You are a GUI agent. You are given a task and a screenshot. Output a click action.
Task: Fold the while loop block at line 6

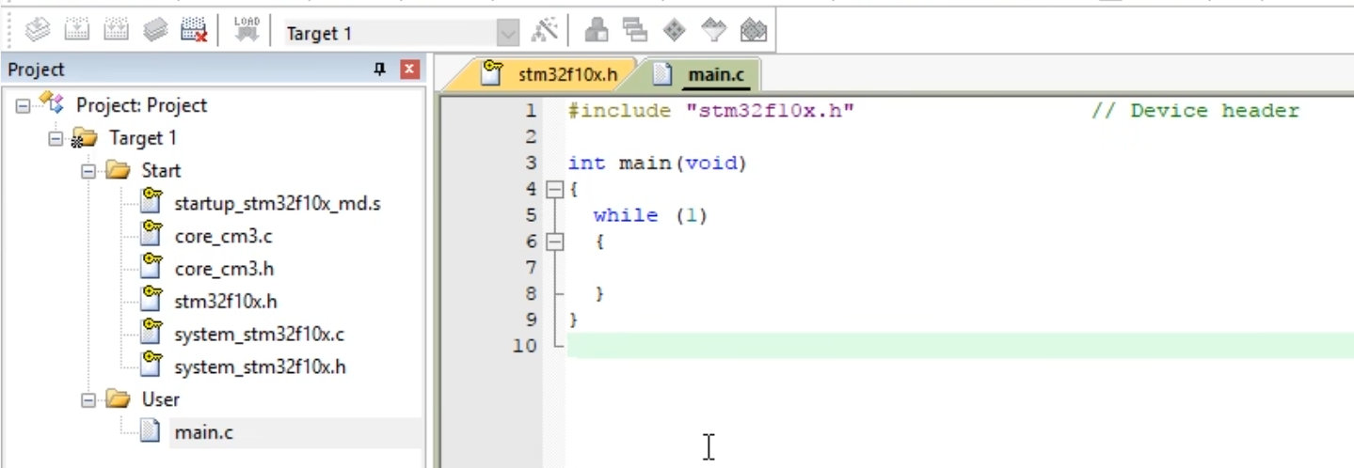(x=554, y=242)
